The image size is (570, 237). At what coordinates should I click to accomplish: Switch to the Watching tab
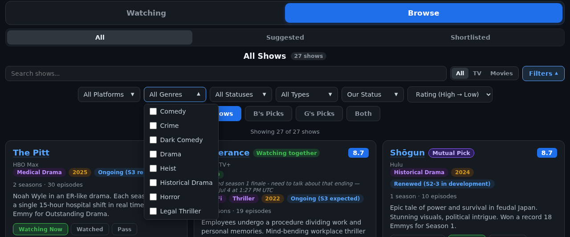pyautogui.click(x=146, y=13)
